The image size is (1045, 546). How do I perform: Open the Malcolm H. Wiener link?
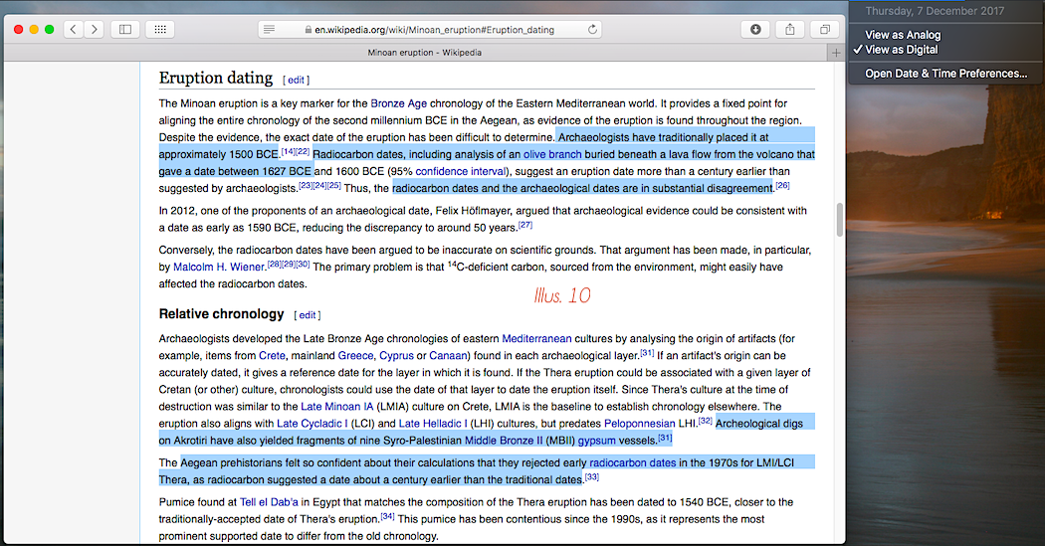(219, 267)
